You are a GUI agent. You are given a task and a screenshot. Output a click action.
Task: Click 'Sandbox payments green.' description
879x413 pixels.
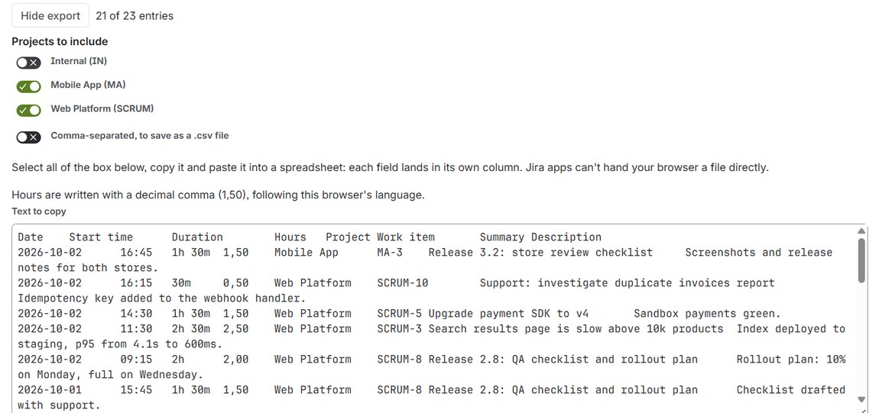coord(708,314)
